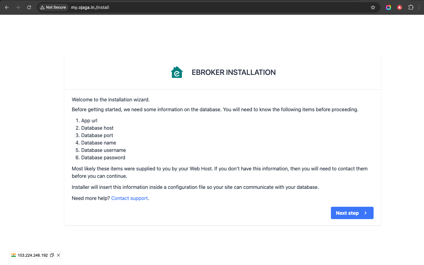Click the India flag icon
The width and height of the screenshot is (424, 265).
point(14,255)
